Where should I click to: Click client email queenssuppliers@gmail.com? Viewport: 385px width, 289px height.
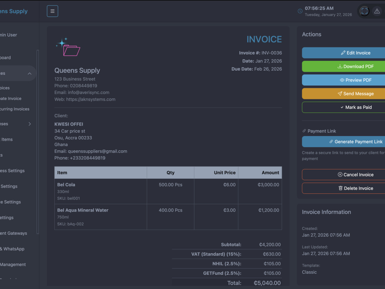click(x=97, y=151)
